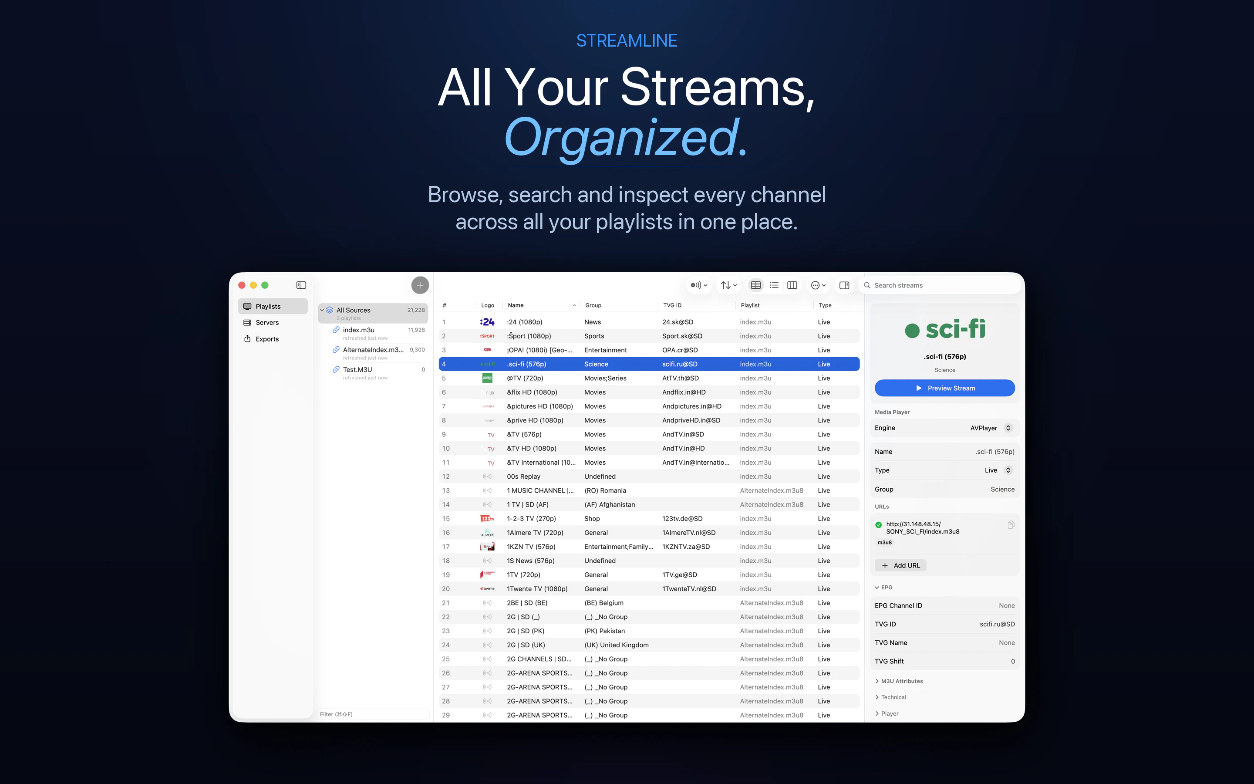
Task: Open the sort order icon menu
Action: 728,285
